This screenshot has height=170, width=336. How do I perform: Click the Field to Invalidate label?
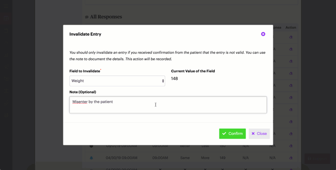[x=84, y=71]
